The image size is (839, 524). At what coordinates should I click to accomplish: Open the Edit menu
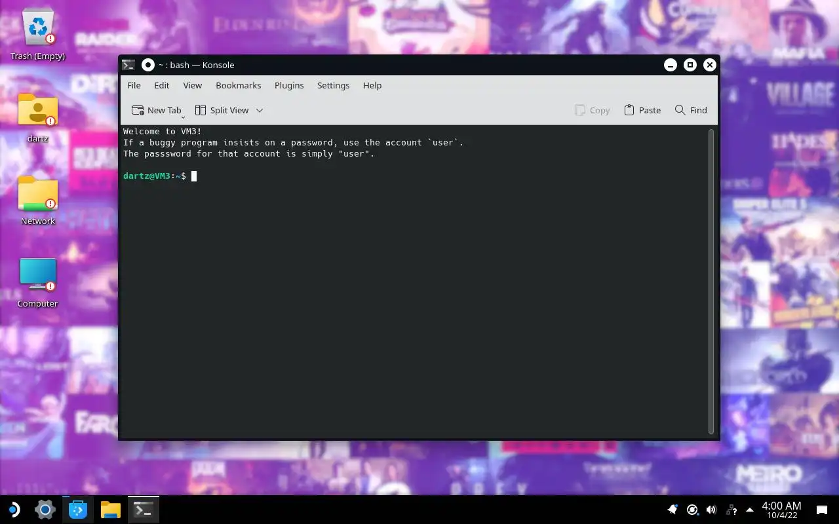(x=161, y=85)
